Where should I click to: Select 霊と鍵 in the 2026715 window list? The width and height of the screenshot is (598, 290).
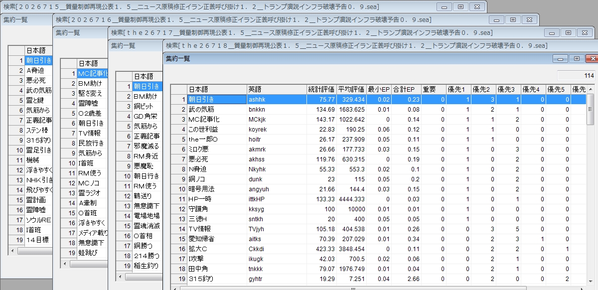(x=38, y=100)
